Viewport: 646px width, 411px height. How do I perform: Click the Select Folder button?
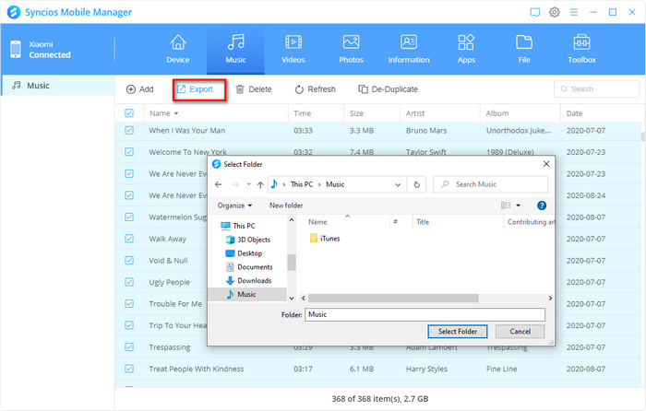pos(458,331)
